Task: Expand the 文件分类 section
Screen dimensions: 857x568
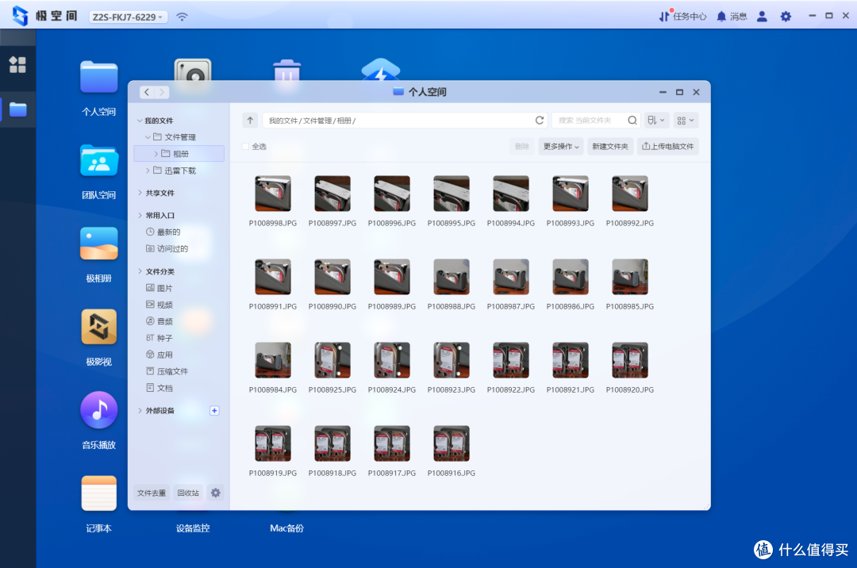Action: [140, 271]
